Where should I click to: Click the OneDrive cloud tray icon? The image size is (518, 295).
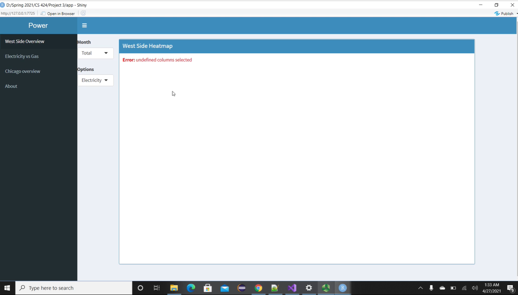442,288
